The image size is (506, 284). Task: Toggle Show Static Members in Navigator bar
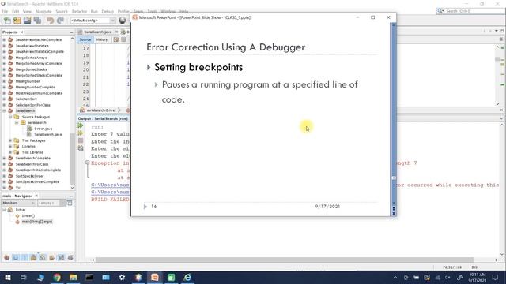(x=25, y=257)
